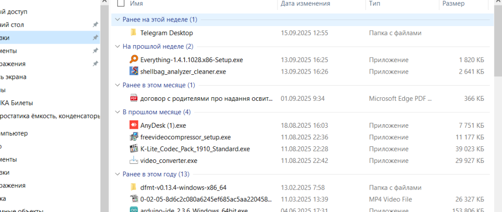Click the pin icon in the first sidebar row with a pin
The width and height of the screenshot is (502, 212).
click(x=95, y=25)
